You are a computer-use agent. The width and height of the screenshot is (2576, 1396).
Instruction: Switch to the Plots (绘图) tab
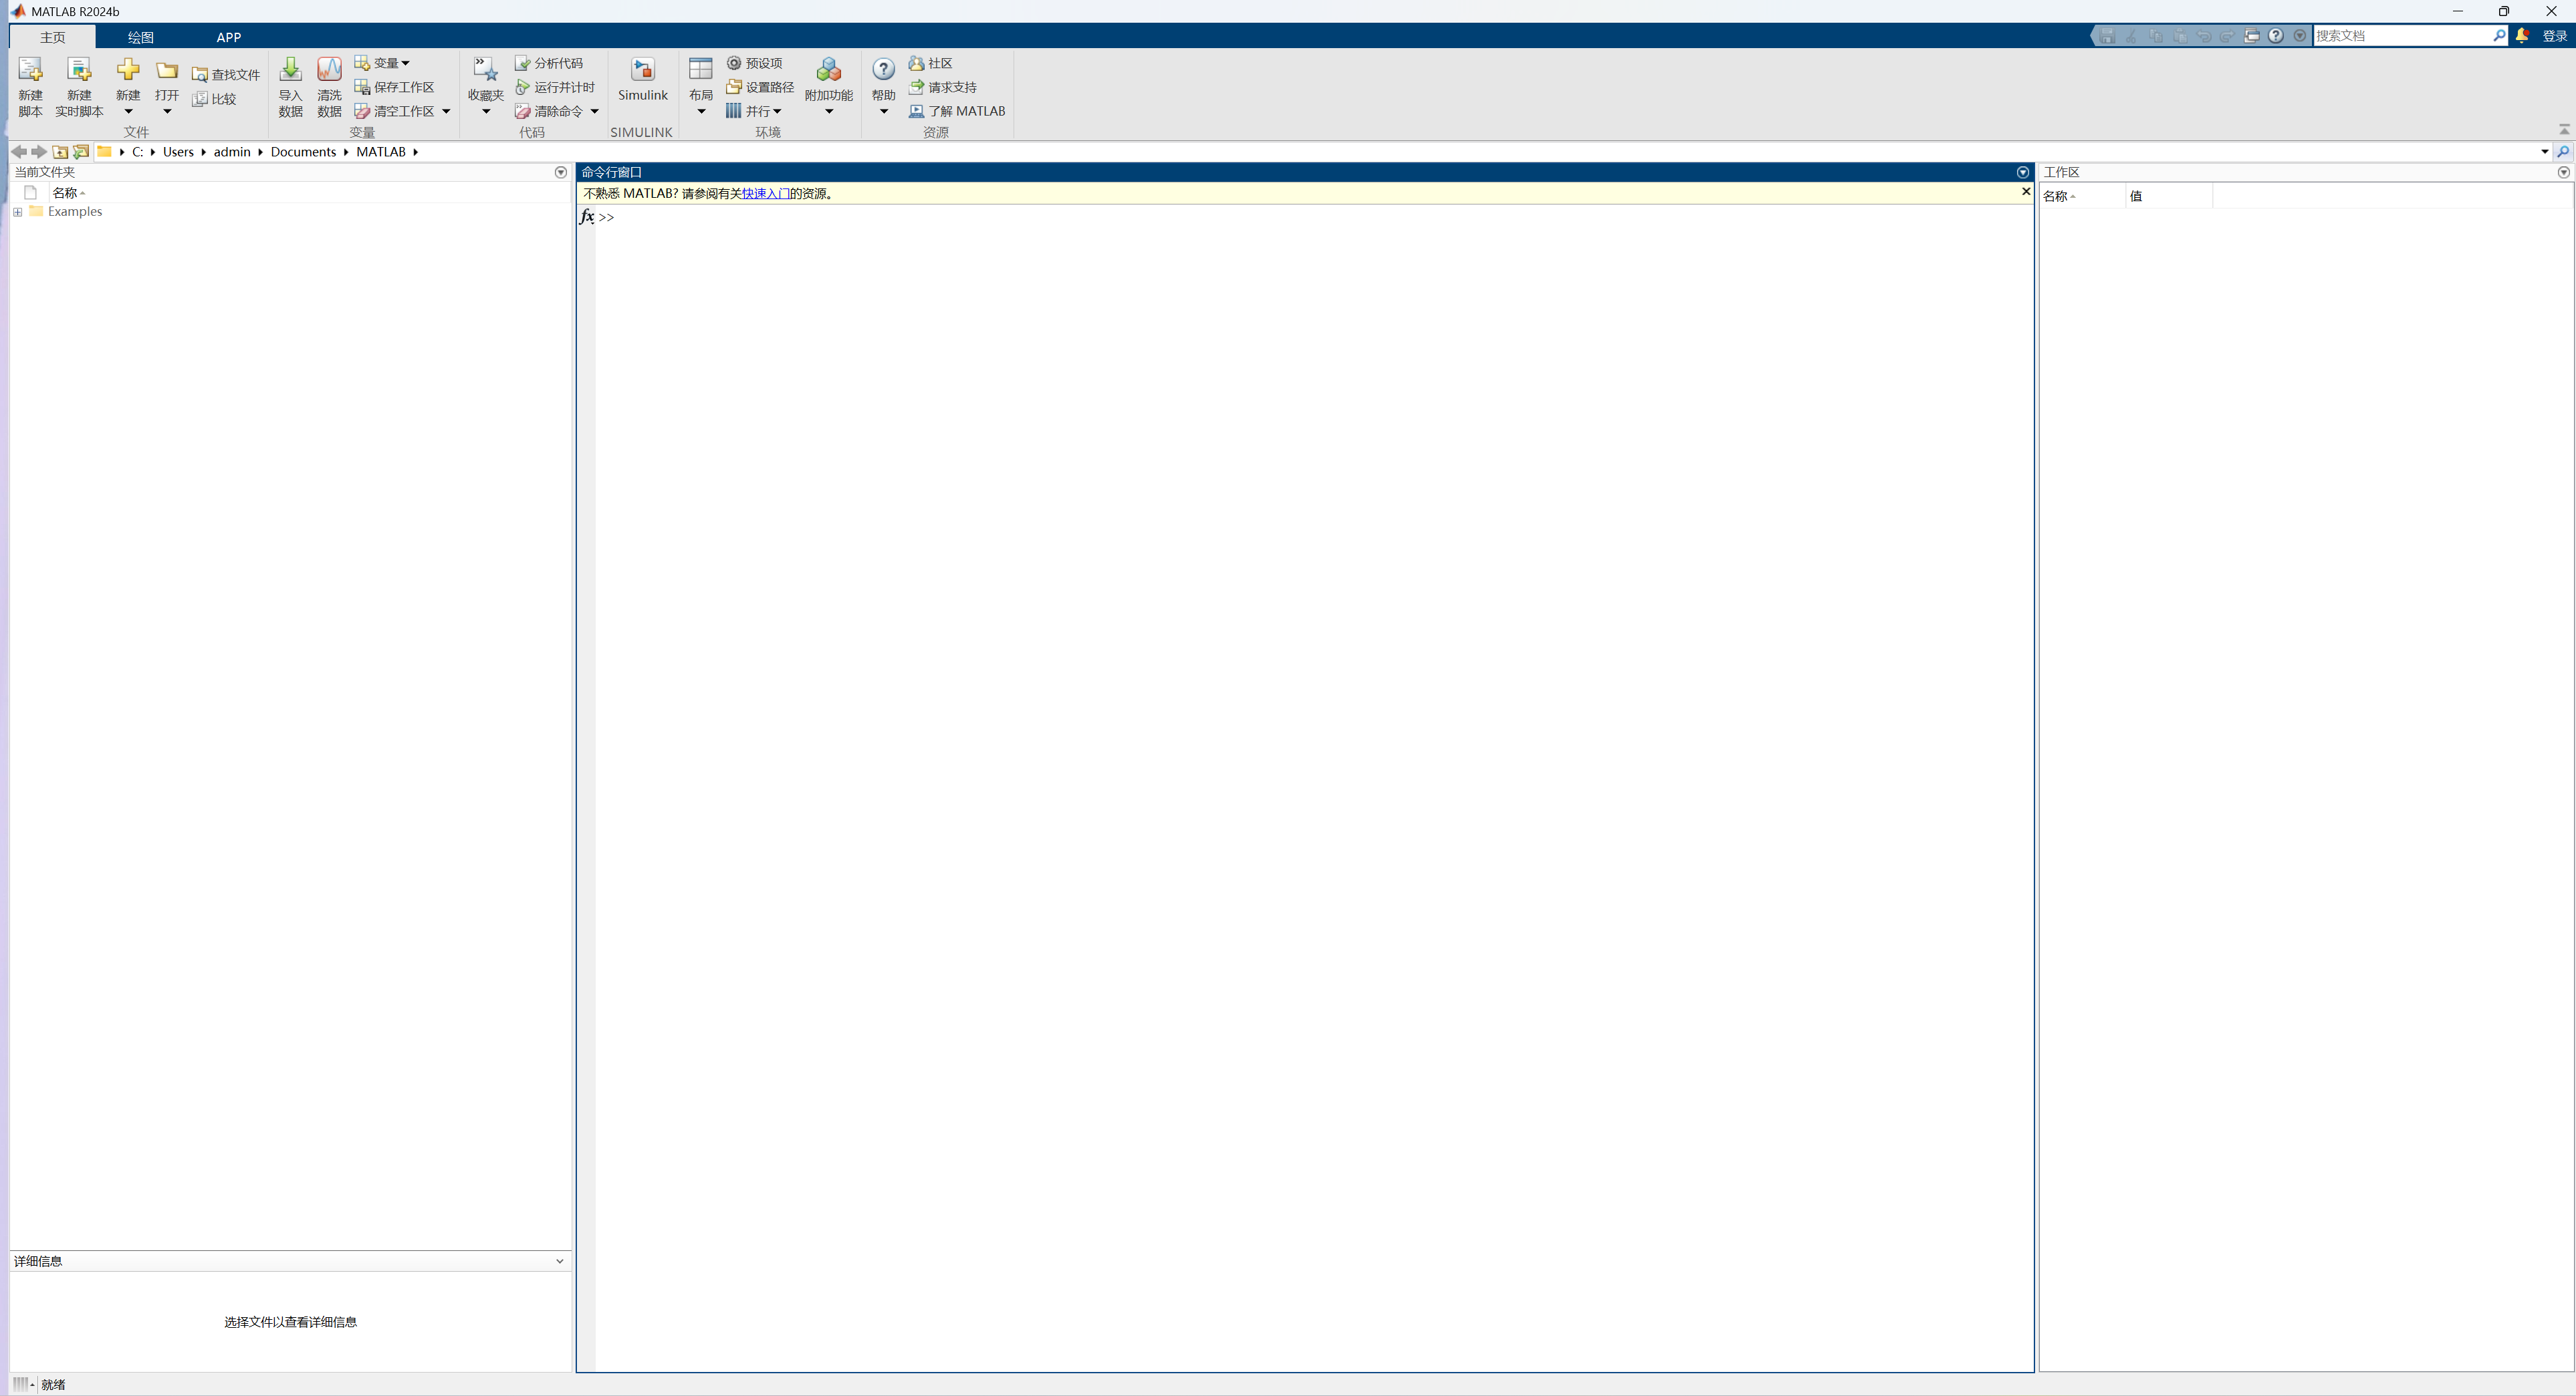pyautogui.click(x=141, y=37)
